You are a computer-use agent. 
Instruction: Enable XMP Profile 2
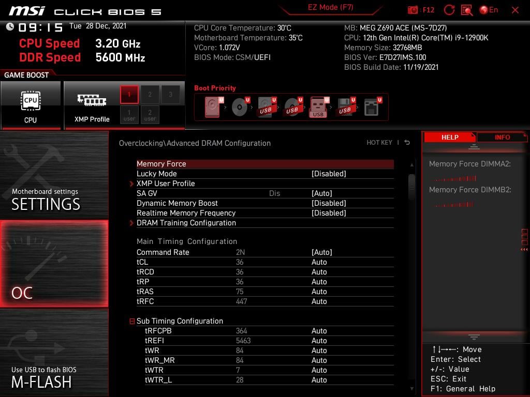tap(150, 95)
